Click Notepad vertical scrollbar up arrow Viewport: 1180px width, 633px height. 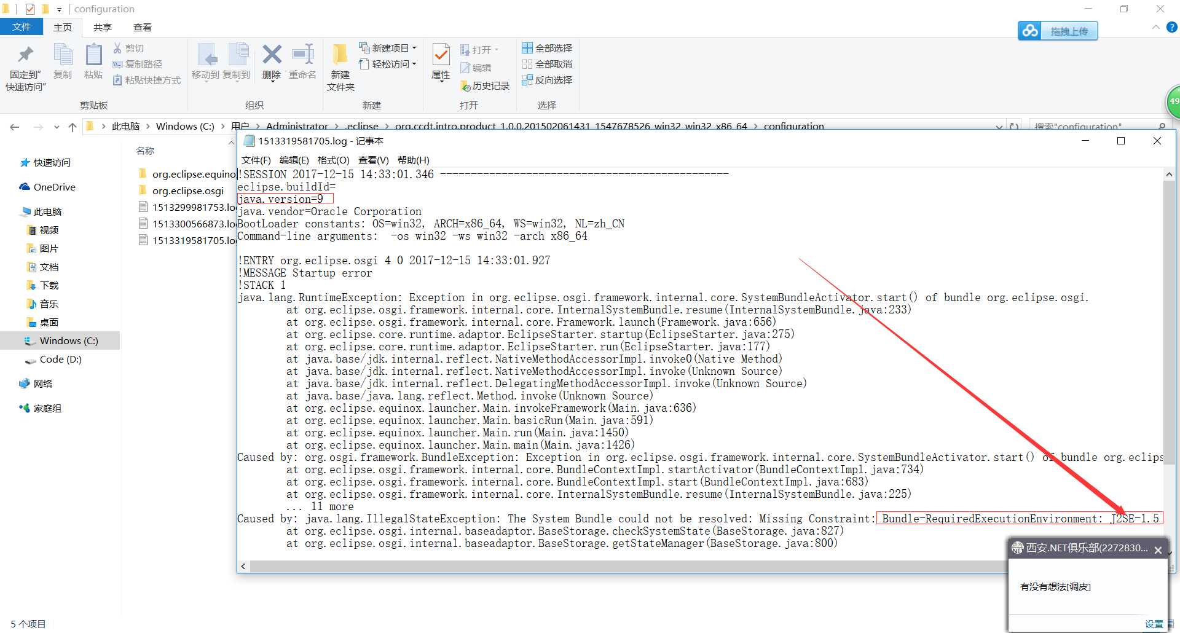(x=1168, y=175)
